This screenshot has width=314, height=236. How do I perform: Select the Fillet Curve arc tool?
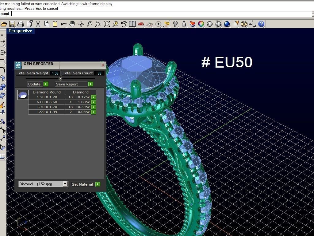click(2, 70)
